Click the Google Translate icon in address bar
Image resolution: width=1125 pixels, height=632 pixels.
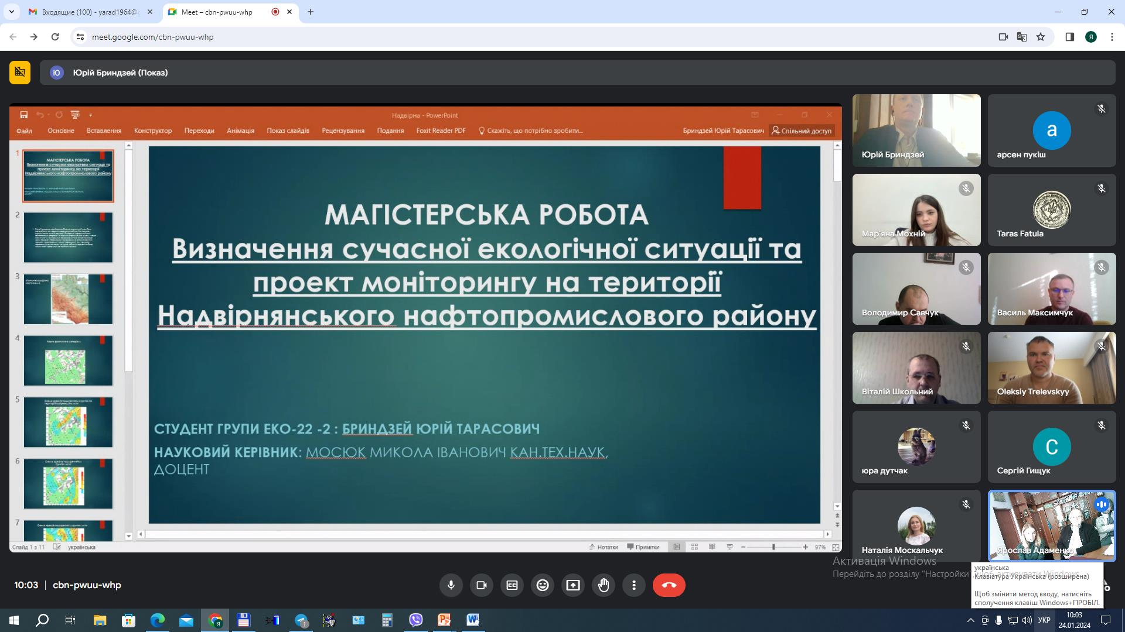[1022, 37]
